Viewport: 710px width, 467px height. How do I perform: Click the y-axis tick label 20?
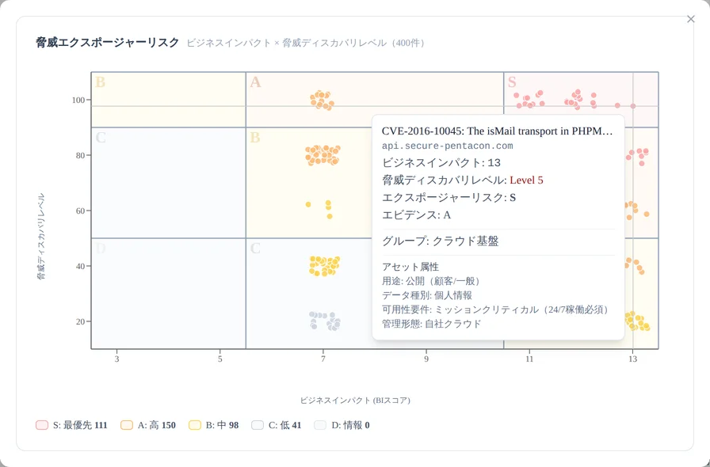coord(81,321)
